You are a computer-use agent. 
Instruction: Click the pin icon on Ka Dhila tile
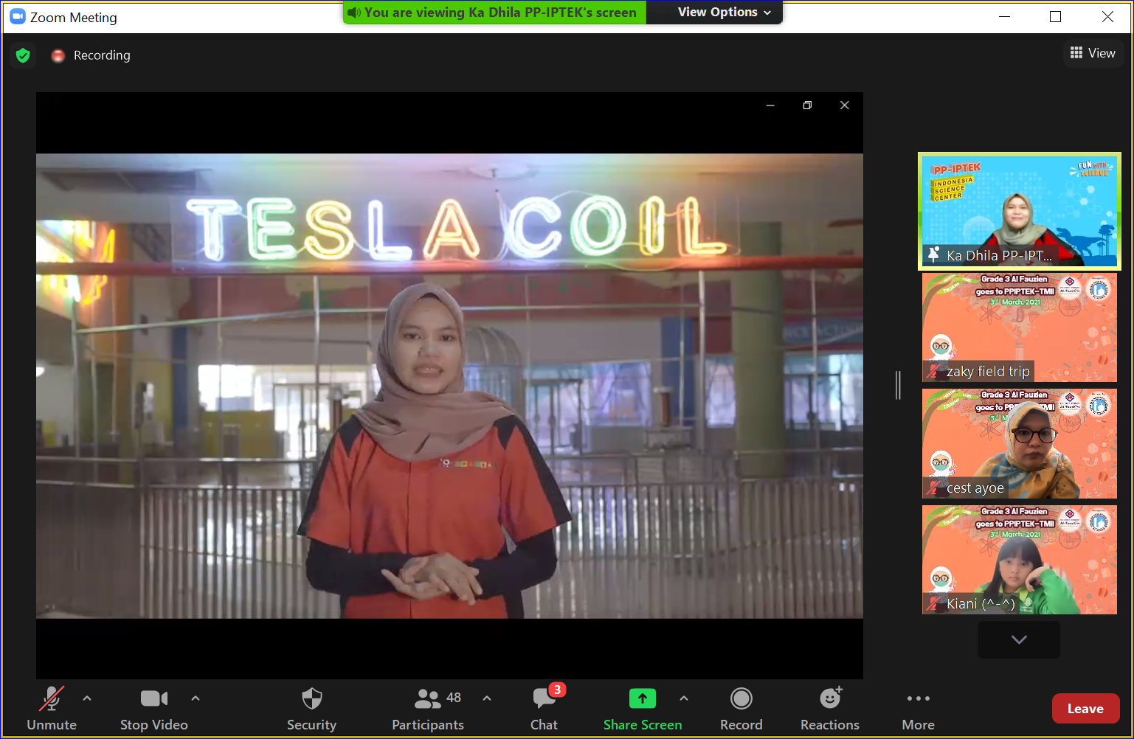(x=934, y=254)
